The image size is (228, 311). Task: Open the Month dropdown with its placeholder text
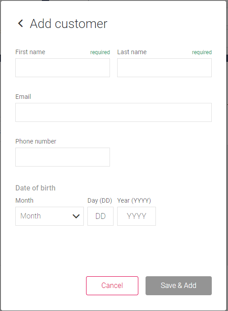(x=50, y=216)
